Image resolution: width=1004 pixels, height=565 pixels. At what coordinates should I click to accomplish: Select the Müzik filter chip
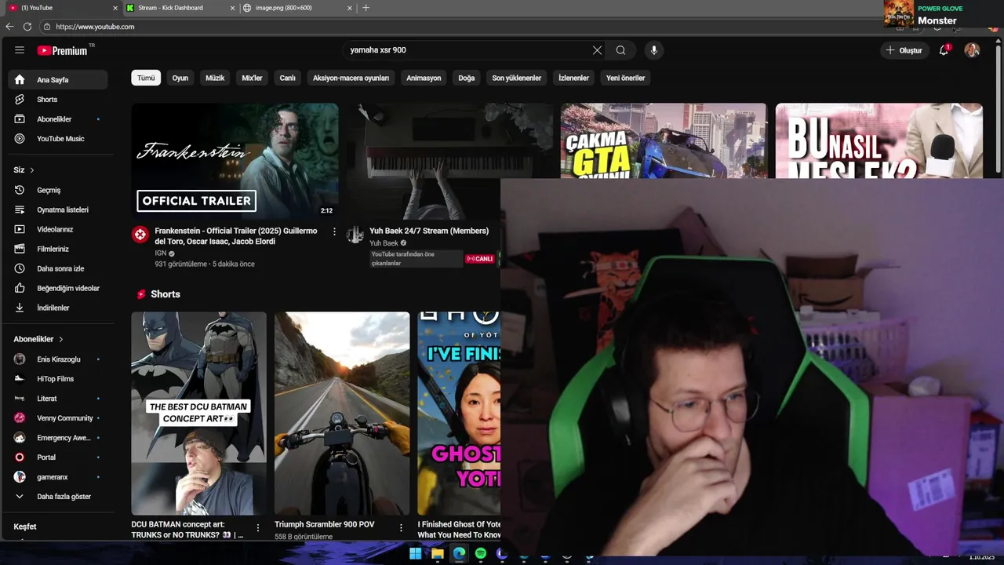pos(215,78)
